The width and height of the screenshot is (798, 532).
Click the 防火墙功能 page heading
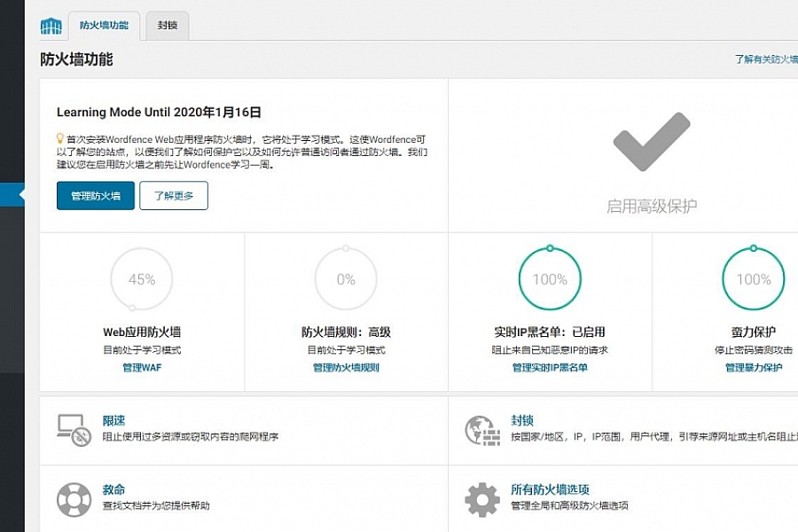pos(76,59)
